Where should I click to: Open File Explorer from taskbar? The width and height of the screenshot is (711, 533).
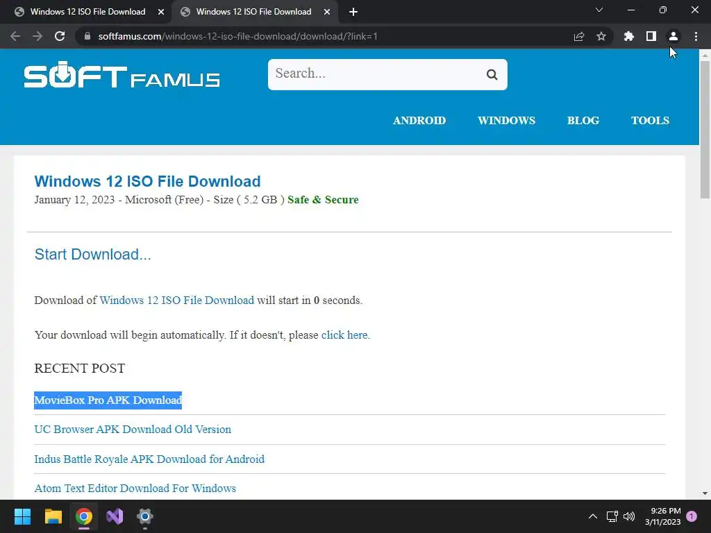coord(53,516)
